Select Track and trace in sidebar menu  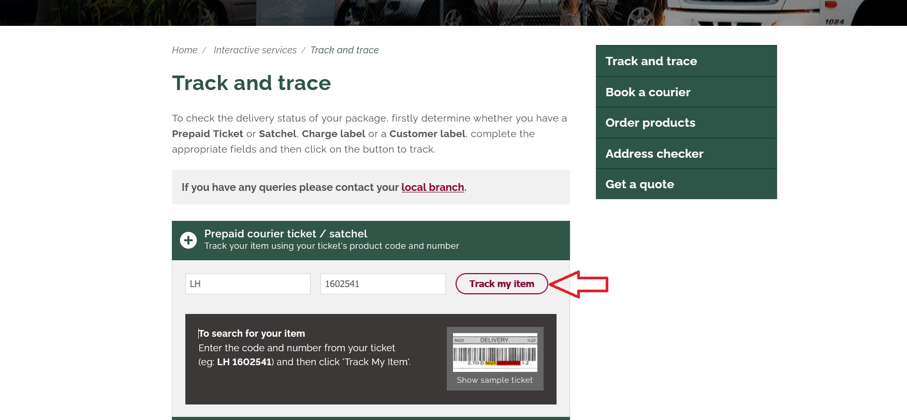(x=651, y=61)
